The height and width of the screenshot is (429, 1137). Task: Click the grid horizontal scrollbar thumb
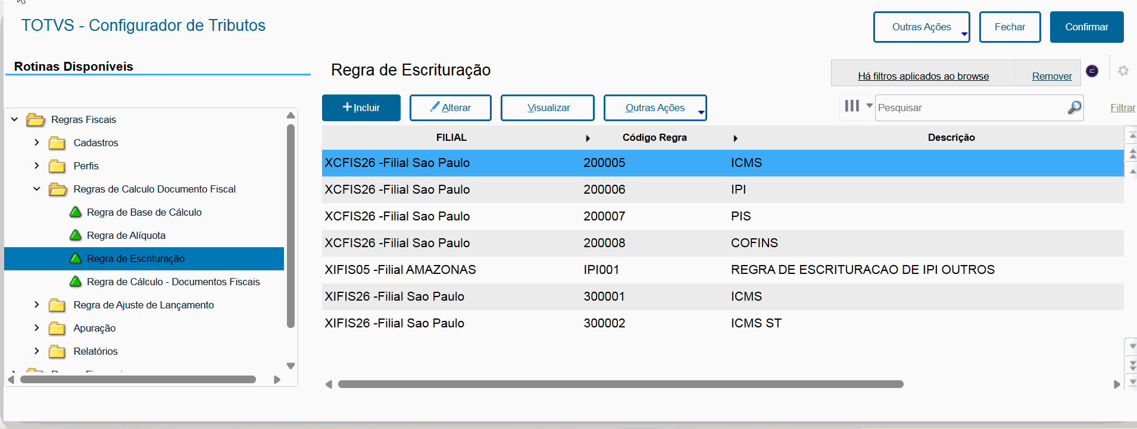620,384
